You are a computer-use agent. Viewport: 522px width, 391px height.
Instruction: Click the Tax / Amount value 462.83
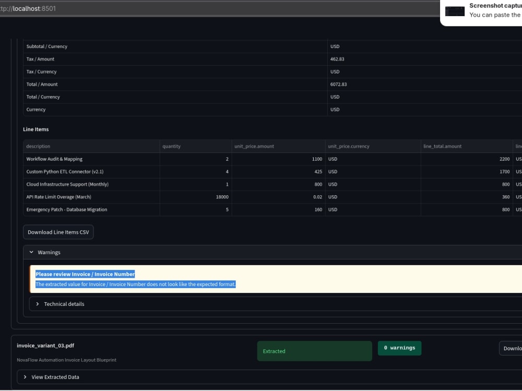337,59
